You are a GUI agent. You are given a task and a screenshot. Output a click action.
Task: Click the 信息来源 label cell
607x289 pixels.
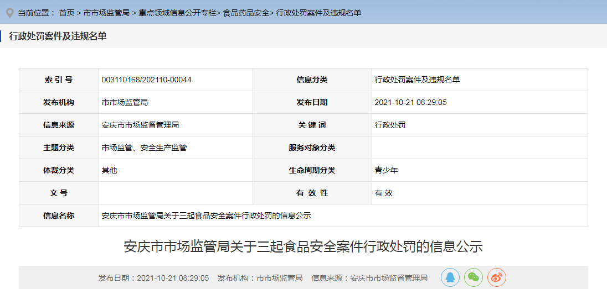(59, 125)
